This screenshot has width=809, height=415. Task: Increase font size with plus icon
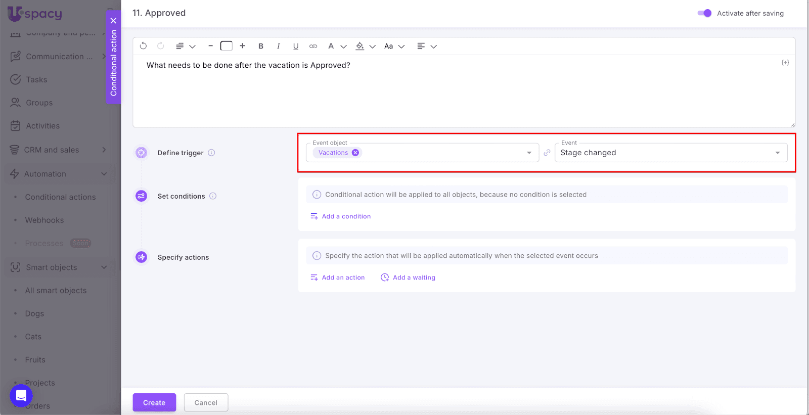[243, 46]
